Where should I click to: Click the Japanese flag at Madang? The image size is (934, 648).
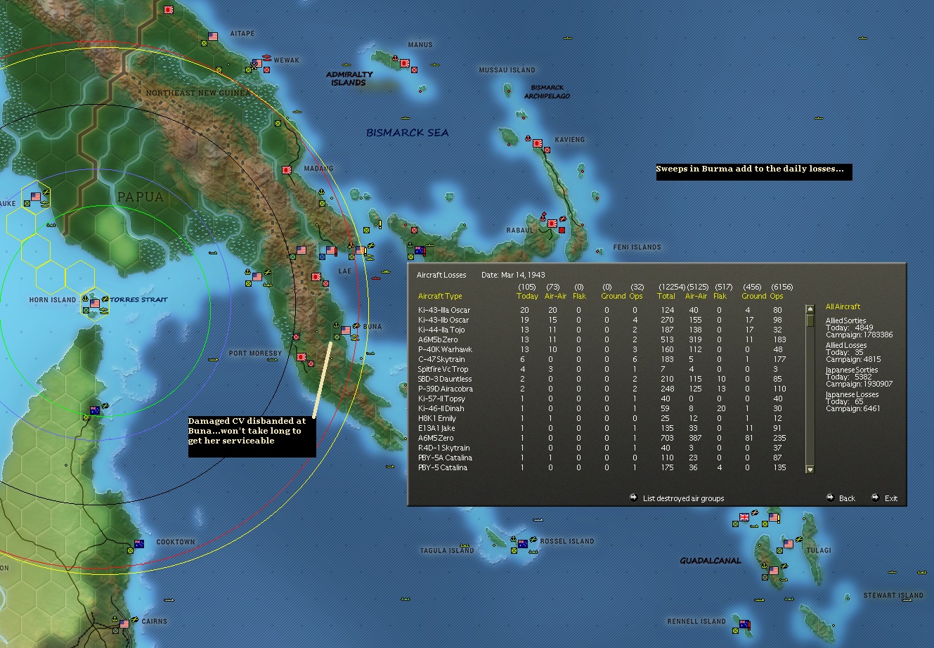(x=287, y=170)
